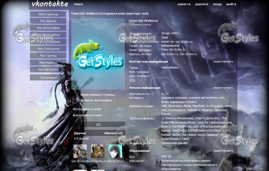The width and height of the screenshot is (269, 171).
Task: Click the activity value \o_O/
Action: tap(165, 94)
